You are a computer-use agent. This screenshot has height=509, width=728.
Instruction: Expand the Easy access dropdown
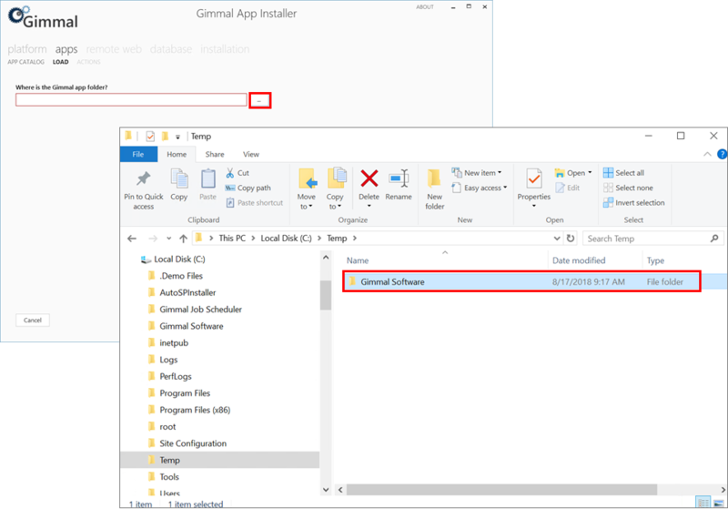click(x=483, y=188)
